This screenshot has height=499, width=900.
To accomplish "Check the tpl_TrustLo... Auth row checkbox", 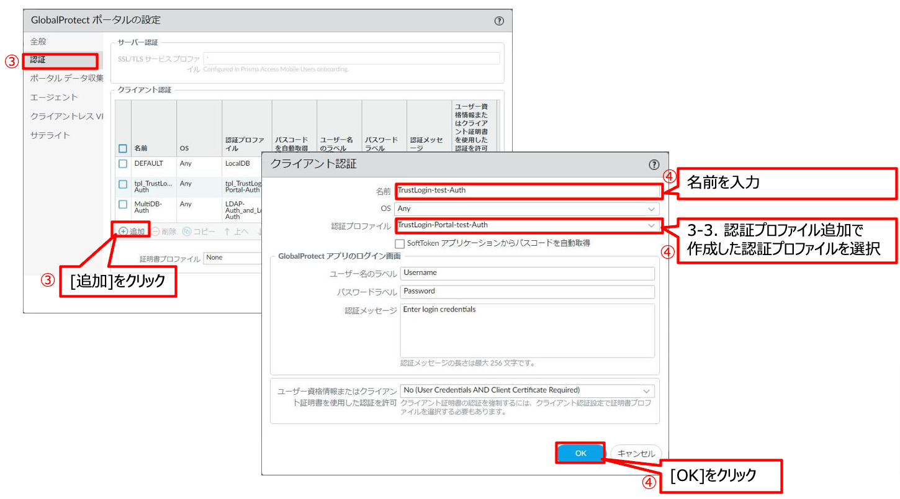I will [123, 184].
